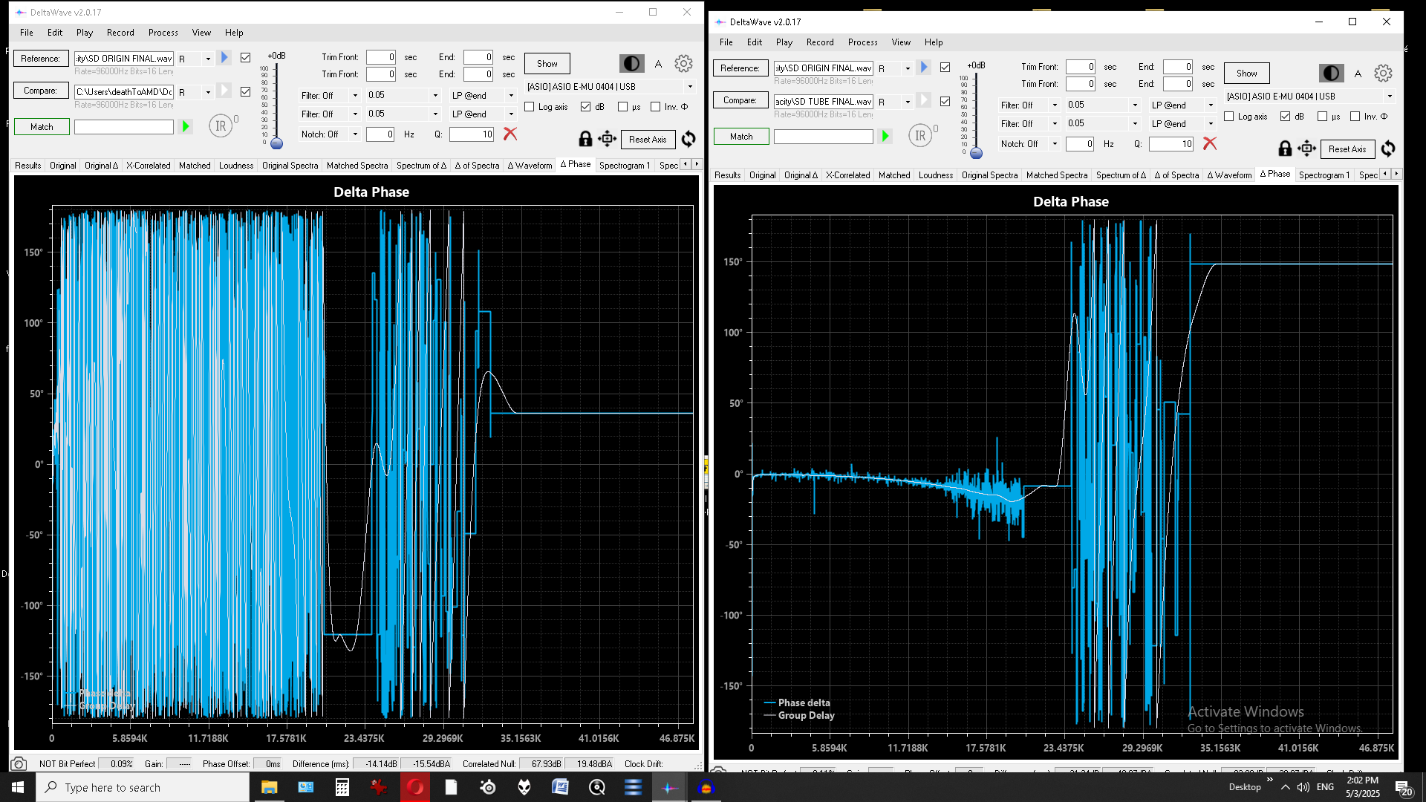Image resolution: width=1426 pixels, height=802 pixels.
Task: Click the Match button in right window
Action: click(x=741, y=137)
